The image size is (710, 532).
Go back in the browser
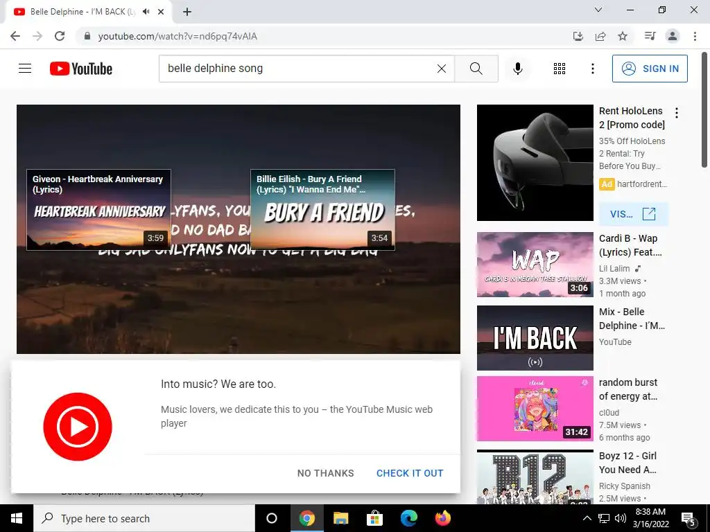15,36
